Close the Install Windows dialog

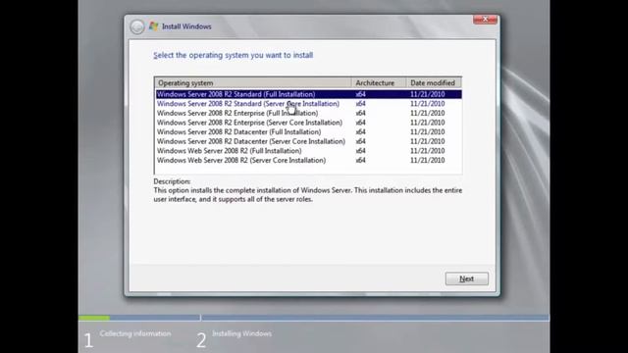[x=485, y=20]
